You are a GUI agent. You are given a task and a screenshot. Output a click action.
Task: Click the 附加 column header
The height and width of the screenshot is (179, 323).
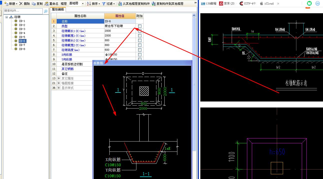[140, 16]
